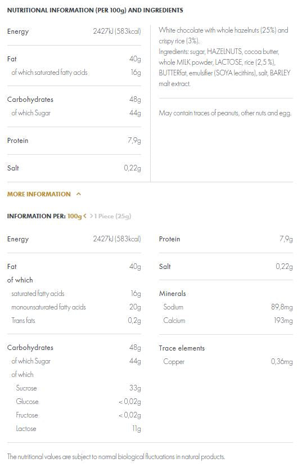
Task: Click the allergen traces warning text
Action: 225,113
